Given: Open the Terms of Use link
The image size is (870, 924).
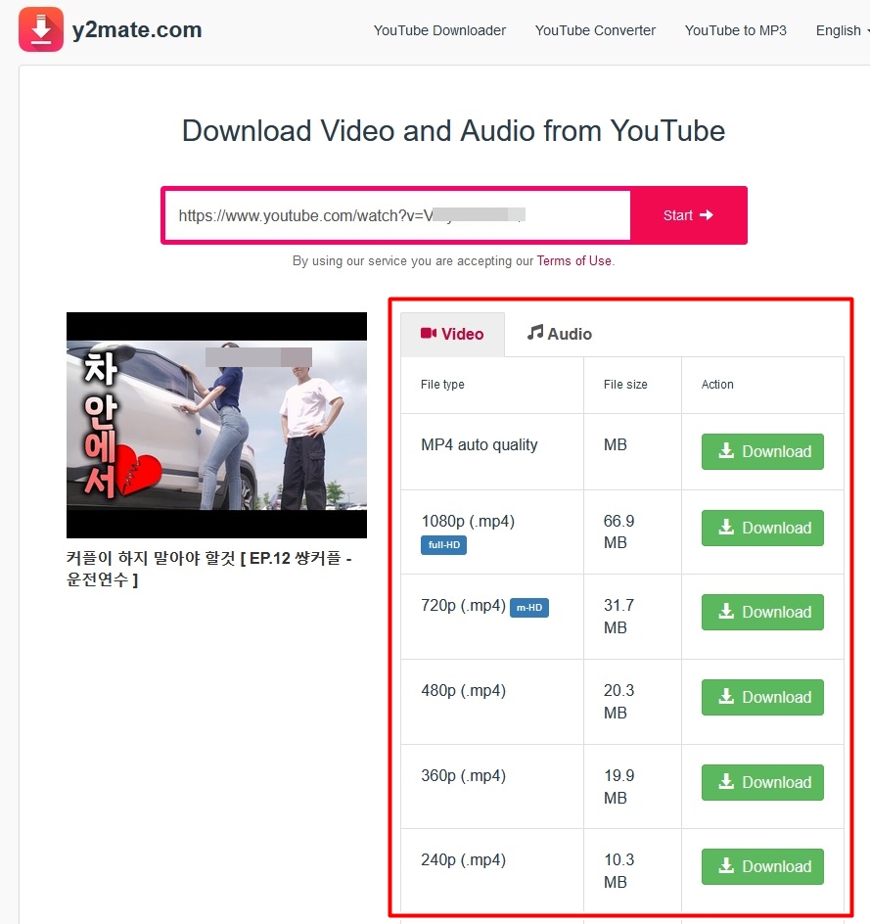Looking at the screenshot, I should point(574,261).
